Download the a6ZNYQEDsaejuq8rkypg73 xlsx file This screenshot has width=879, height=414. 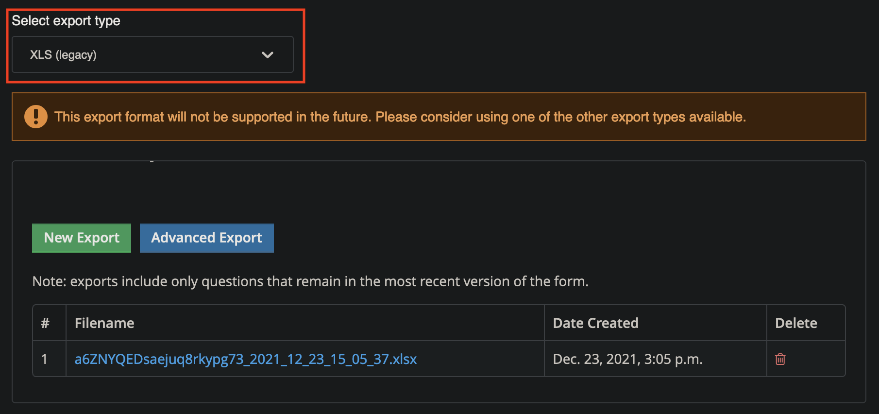pos(245,359)
